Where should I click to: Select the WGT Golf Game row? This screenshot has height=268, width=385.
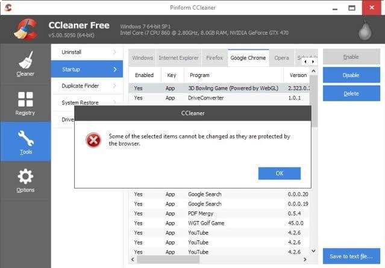(x=219, y=223)
